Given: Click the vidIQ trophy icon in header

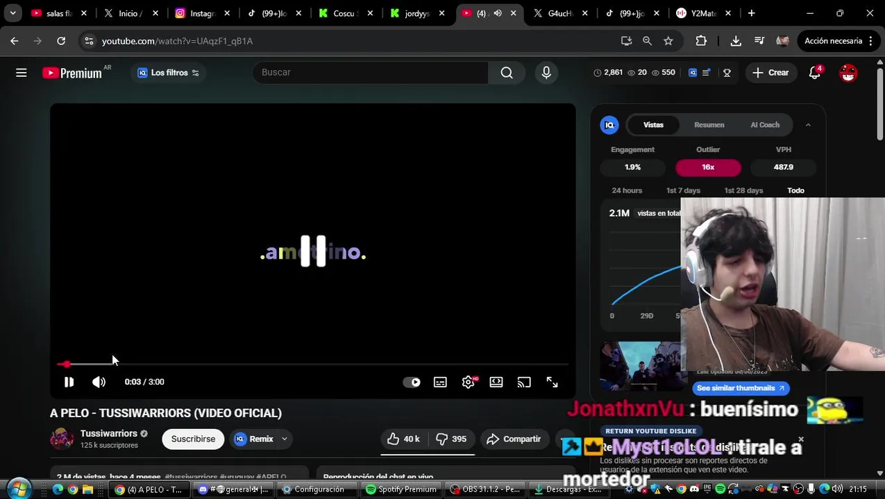Looking at the screenshot, I should point(727,73).
